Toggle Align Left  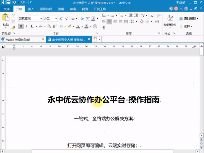[104, 21]
